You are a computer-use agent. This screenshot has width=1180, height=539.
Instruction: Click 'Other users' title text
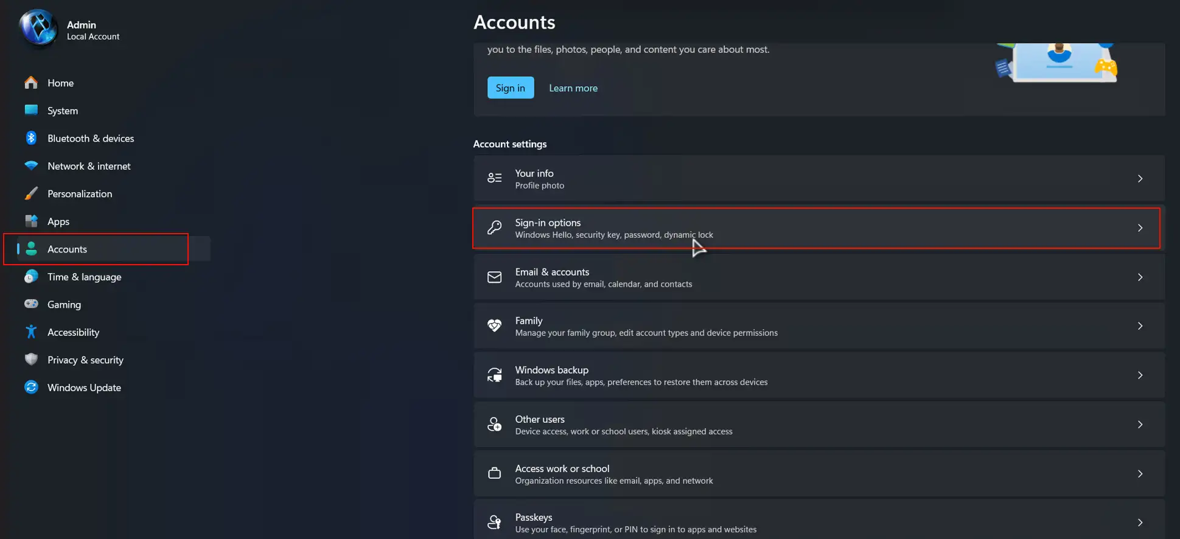[540, 419]
